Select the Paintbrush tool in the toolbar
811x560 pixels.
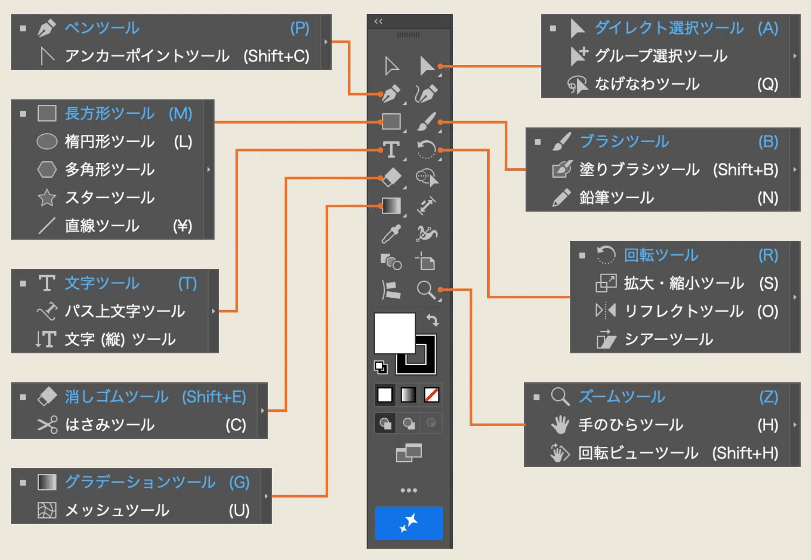click(426, 122)
